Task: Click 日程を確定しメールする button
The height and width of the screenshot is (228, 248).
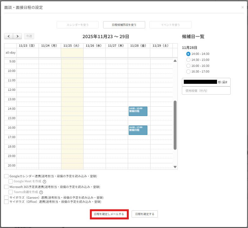Action: 109,214
